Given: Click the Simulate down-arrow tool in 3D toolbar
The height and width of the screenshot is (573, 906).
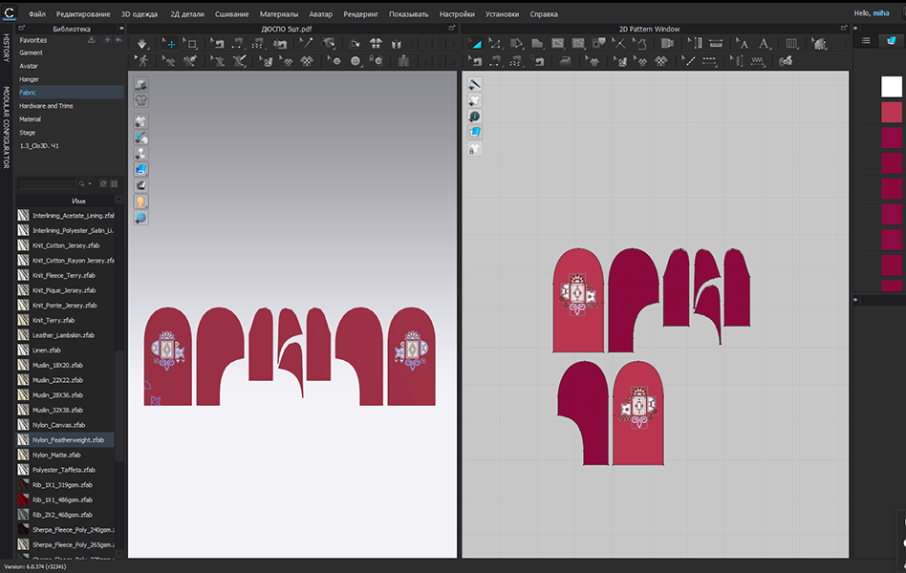Looking at the screenshot, I should pos(141,44).
